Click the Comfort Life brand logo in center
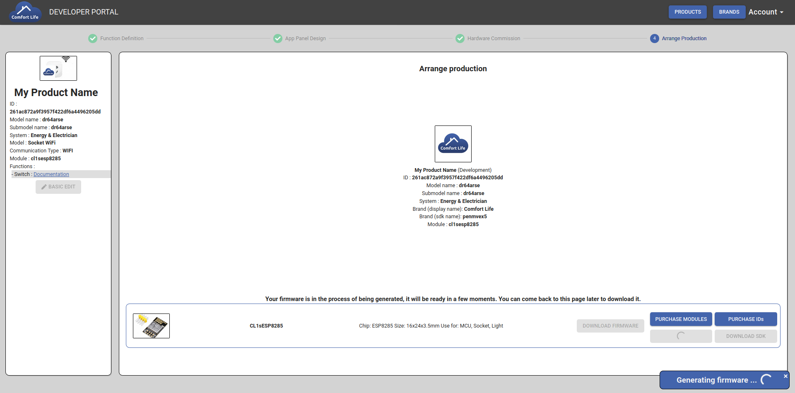 [453, 144]
